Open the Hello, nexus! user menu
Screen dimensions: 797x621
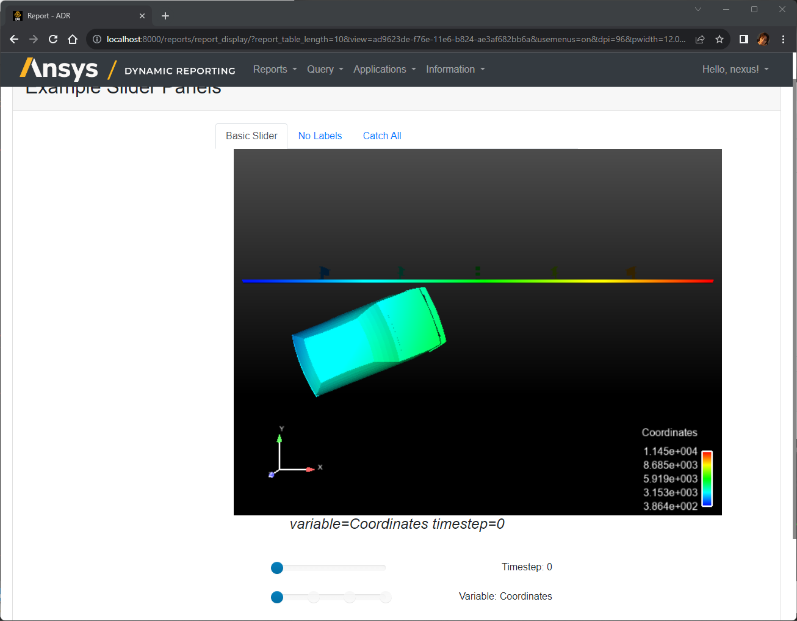735,70
